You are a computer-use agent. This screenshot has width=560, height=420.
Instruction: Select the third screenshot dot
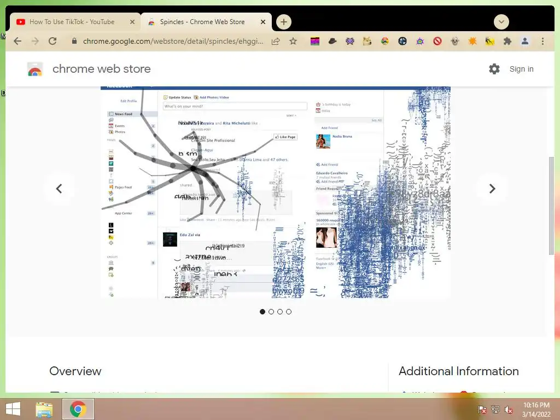(280, 312)
